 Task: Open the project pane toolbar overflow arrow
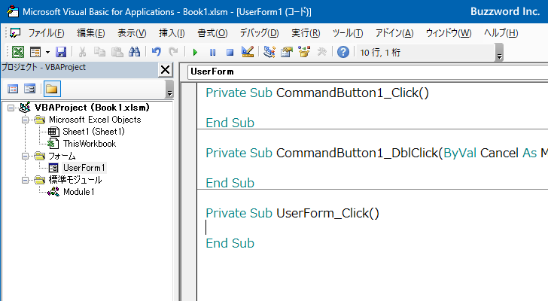pyautogui.click(x=169, y=89)
